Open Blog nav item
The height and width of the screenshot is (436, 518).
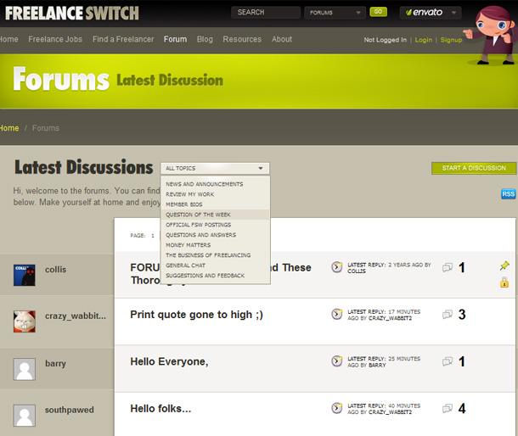[205, 39]
